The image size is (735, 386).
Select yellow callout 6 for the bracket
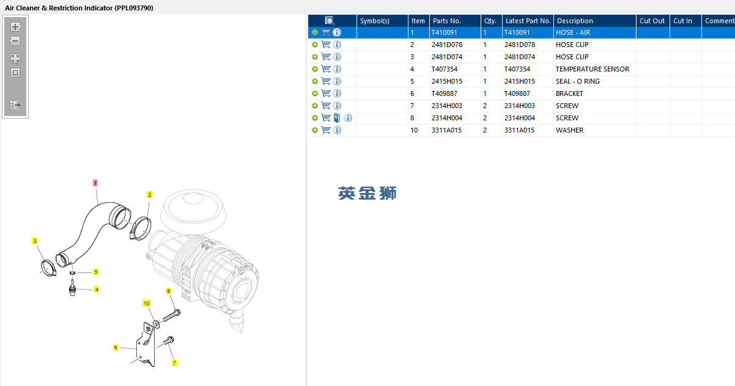coord(115,348)
